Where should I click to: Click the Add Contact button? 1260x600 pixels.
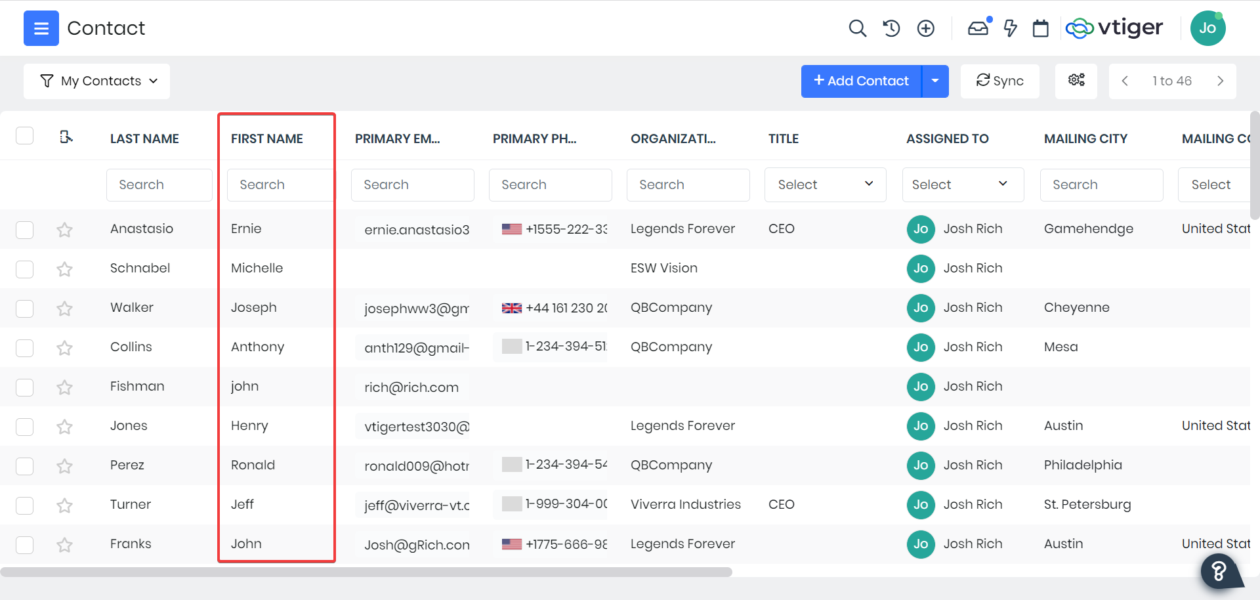(x=860, y=81)
